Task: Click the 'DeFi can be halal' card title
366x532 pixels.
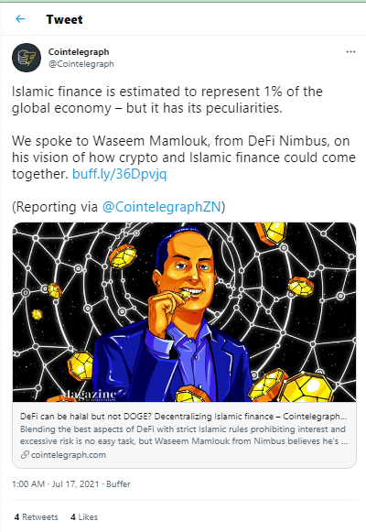Action: (183, 417)
